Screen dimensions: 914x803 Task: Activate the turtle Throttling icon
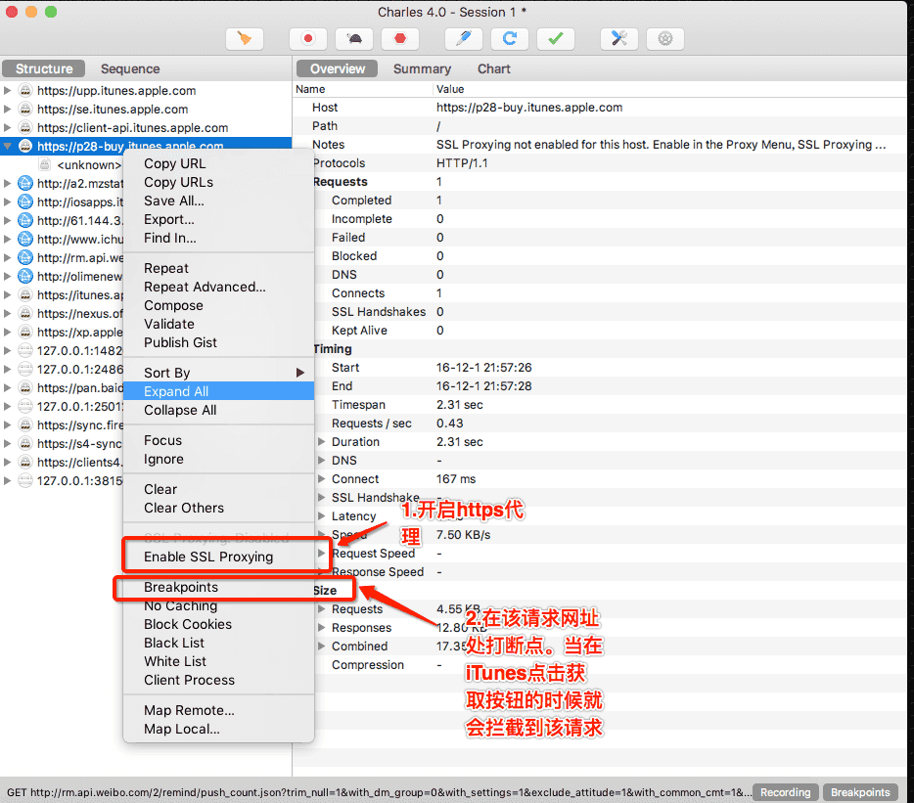353,38
